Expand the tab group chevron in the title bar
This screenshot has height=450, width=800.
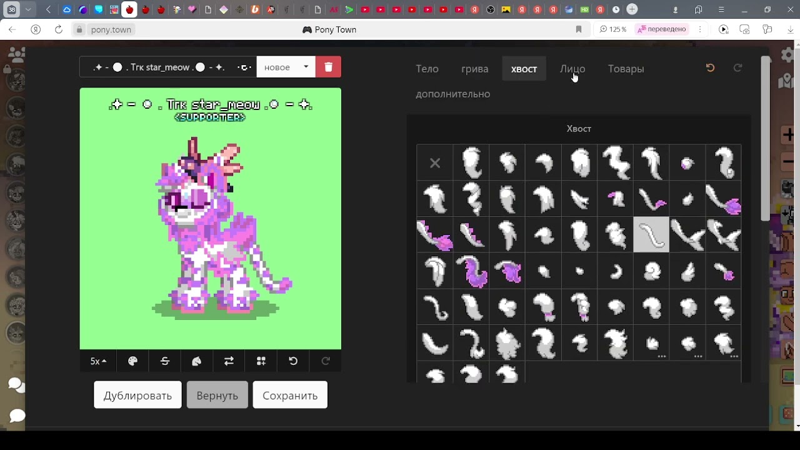28,9
